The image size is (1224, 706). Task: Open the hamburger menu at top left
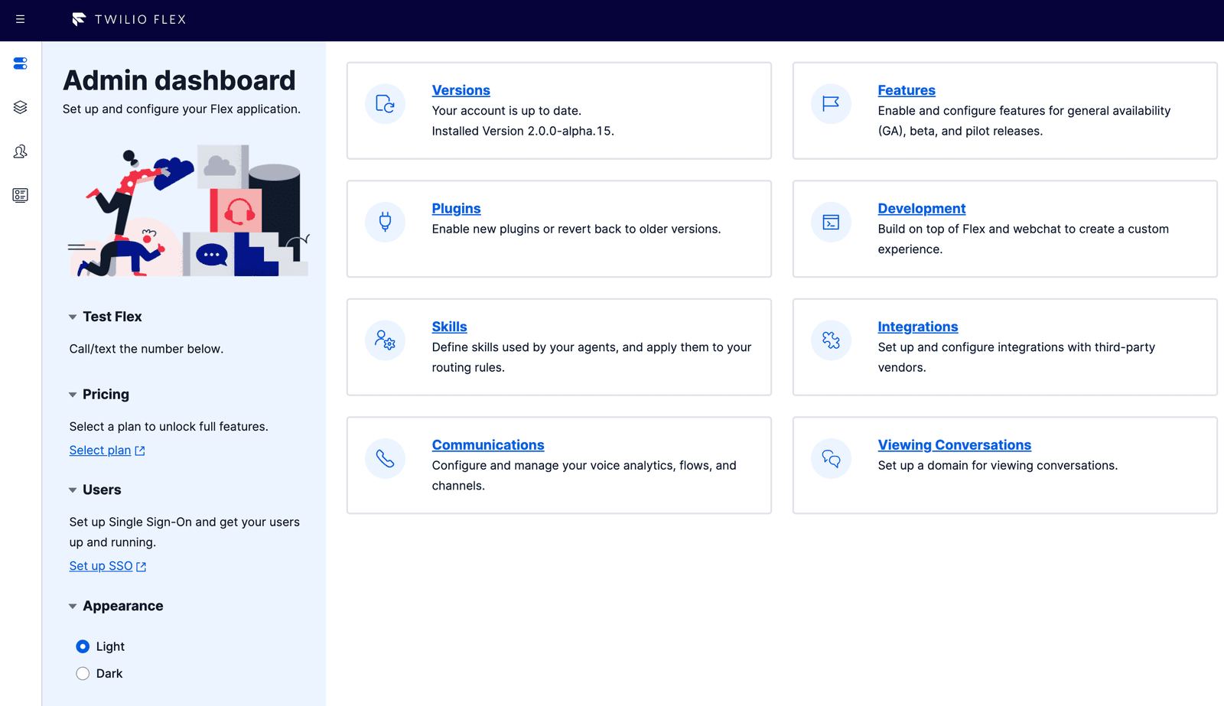point(20,20)
